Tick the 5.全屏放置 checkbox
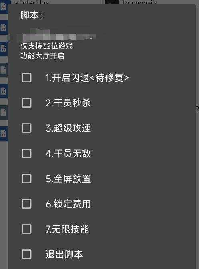This screenshot has width=199, height=269. pos(26,179)
